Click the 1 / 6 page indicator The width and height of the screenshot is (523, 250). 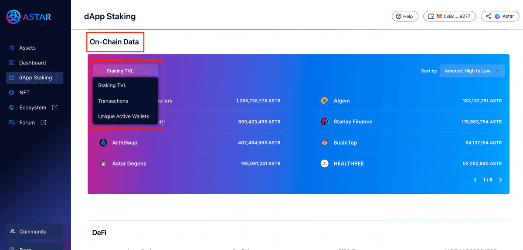[488, 180]
